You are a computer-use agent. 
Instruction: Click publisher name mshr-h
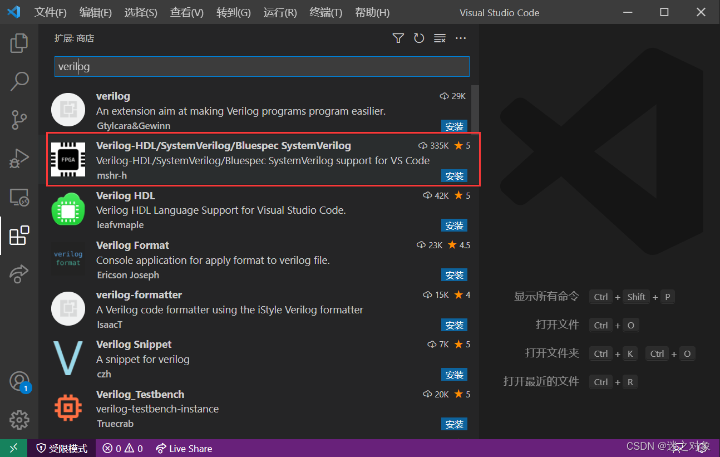click(x=112, y=176)
